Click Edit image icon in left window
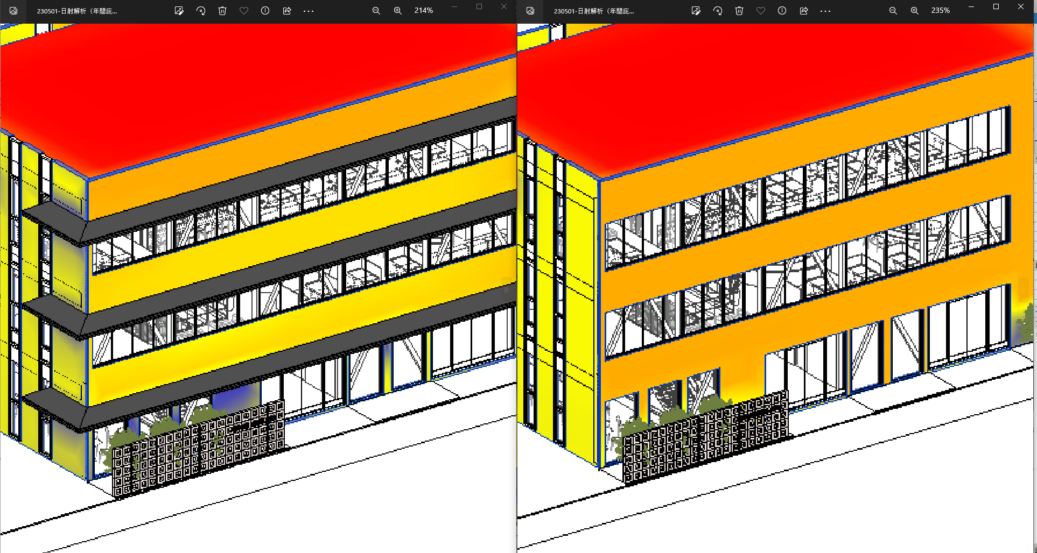The width and height of the screenshot is (1037, 553). coord(179,11)
